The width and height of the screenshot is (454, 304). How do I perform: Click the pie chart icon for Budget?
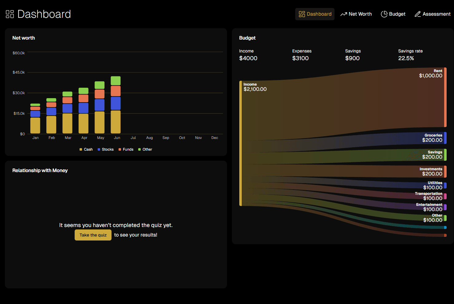coord(384,14)
